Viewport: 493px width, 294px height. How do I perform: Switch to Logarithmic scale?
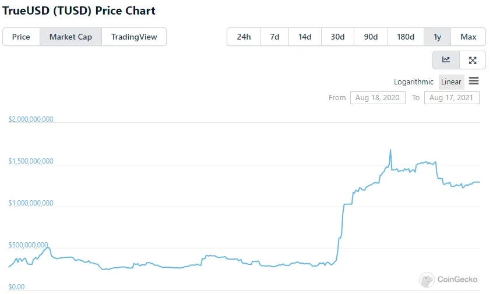click(x=414, y=82)
